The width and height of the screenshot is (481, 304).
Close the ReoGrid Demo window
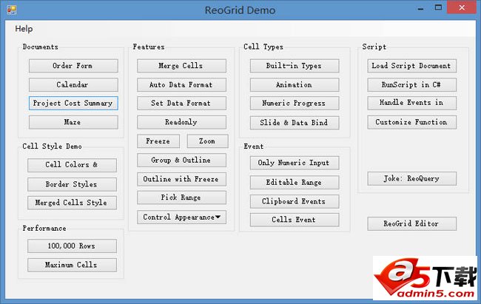click(x=462, y=7)
